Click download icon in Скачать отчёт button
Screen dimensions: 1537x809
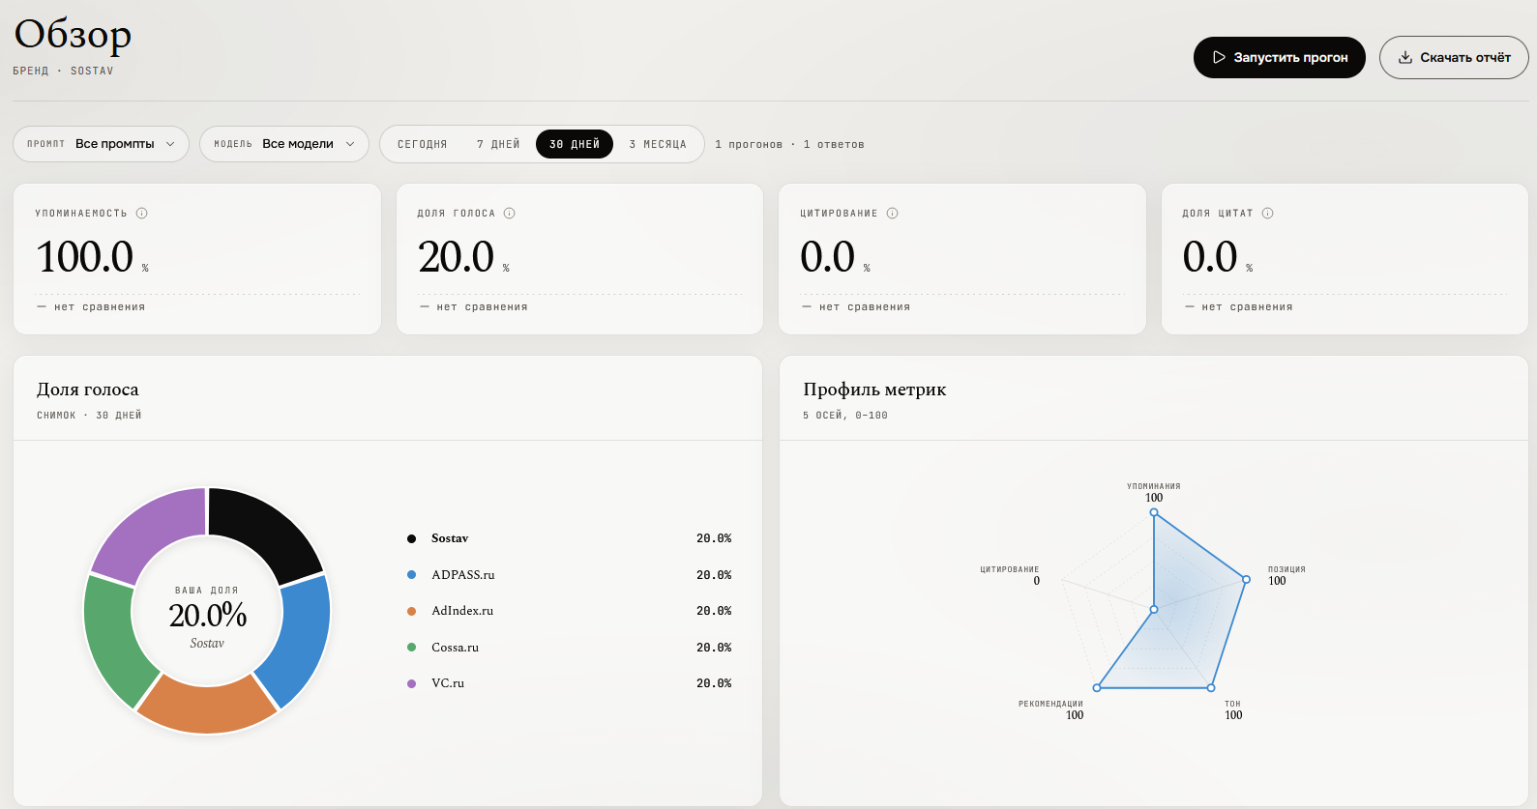coord(1405,58)
